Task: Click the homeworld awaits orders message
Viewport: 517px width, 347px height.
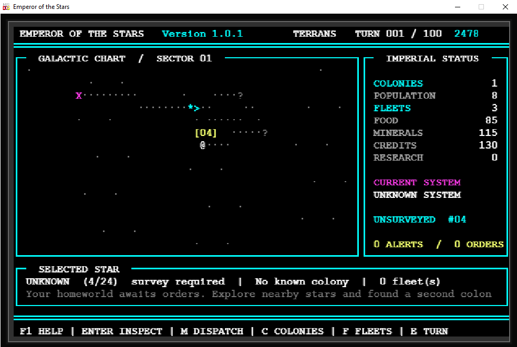Action: tap(258, 294)
